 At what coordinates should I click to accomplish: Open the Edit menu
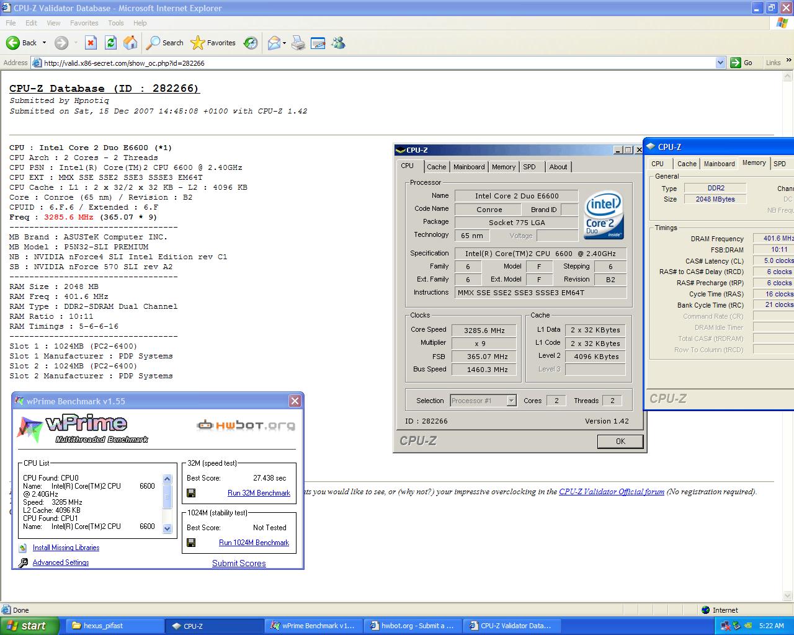tap(31, 23)
